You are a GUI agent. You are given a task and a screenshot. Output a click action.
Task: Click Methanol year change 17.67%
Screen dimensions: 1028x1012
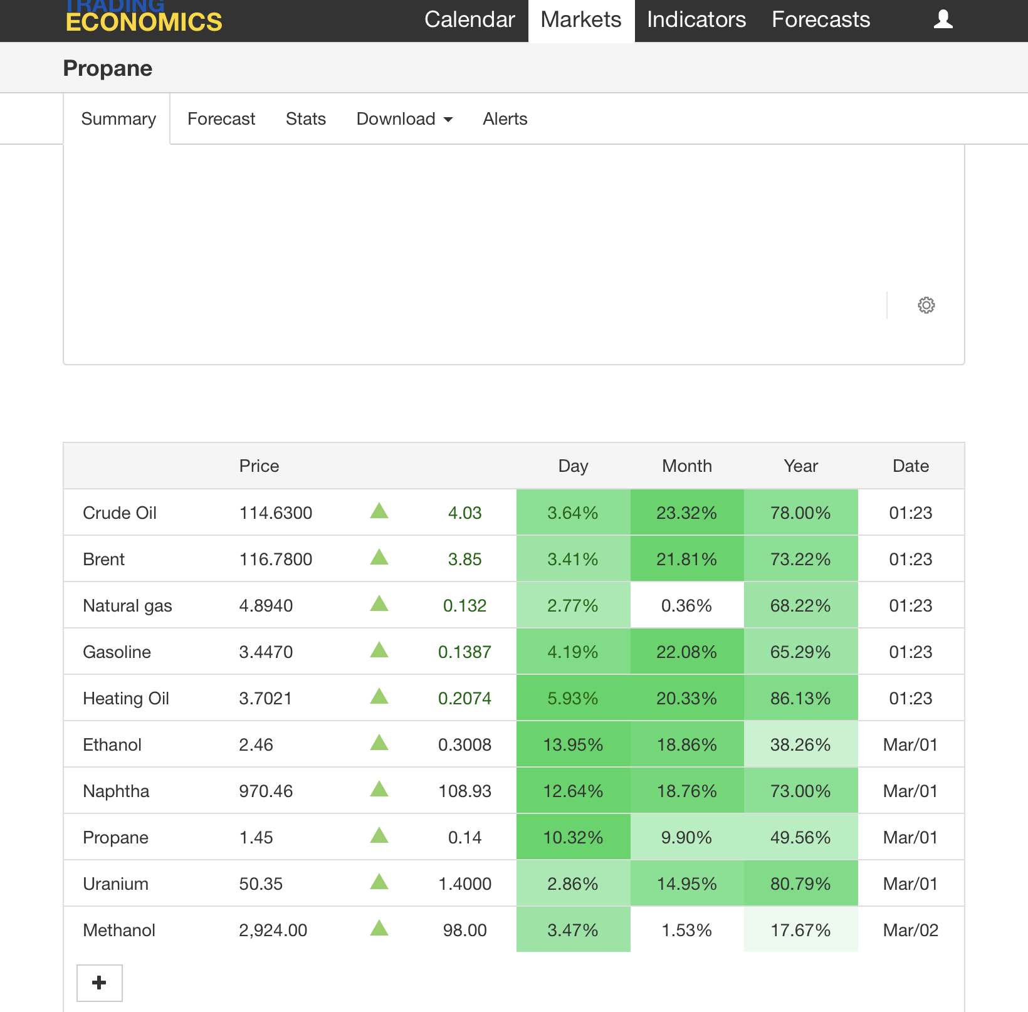pos(800,931)
